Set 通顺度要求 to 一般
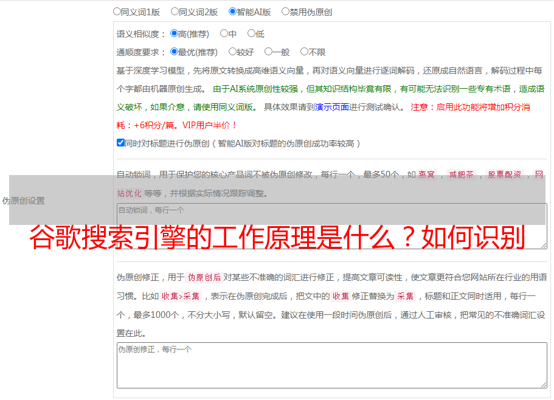This screenshot has width=554, height=400. point(269,52)
